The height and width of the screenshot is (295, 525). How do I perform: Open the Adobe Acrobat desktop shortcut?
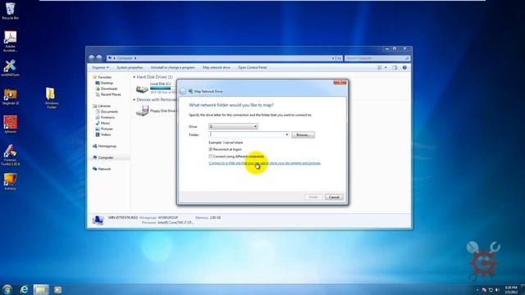coord(10,42)
